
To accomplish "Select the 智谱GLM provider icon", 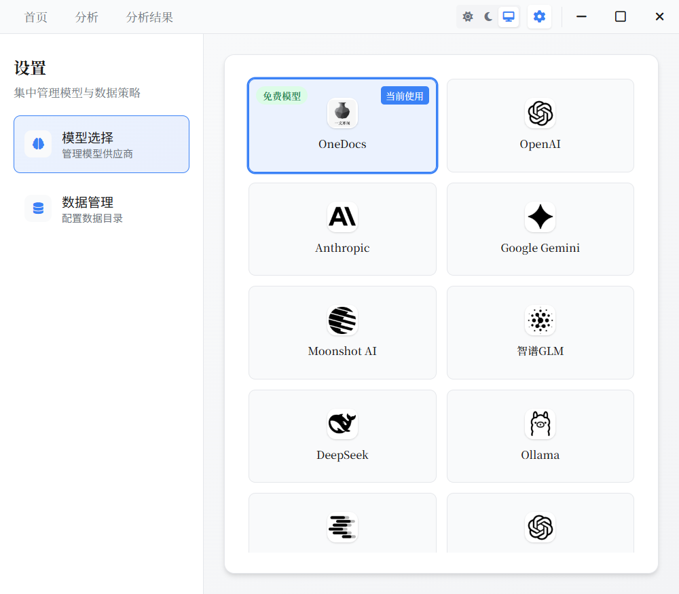I will 540,320.
